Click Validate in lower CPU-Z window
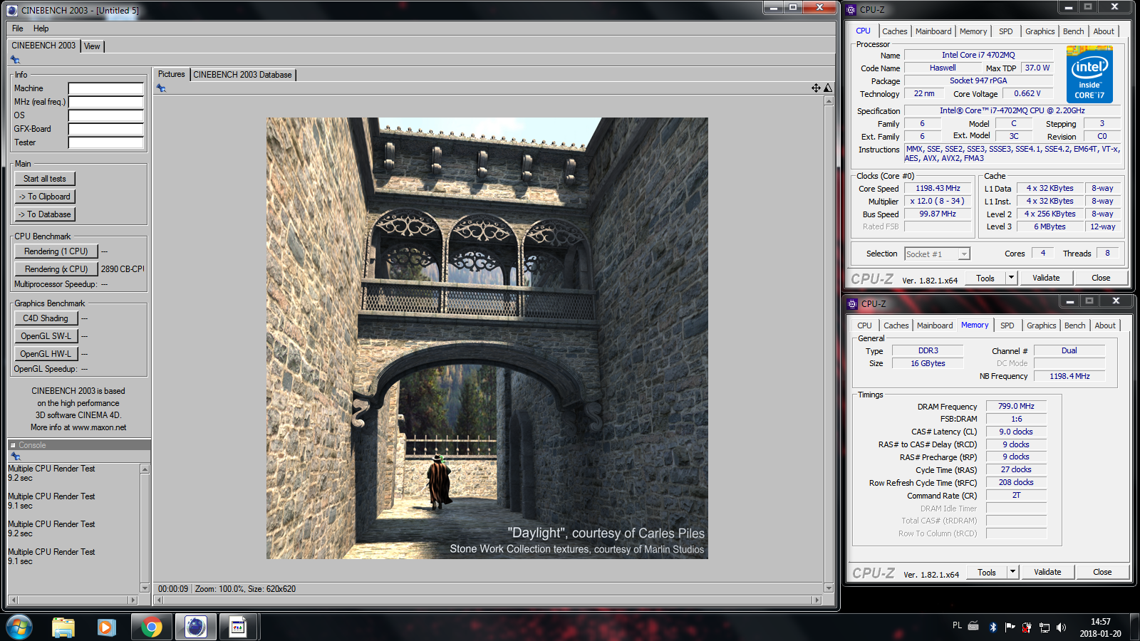Image resolution: width=1140 pixels, height=641 pixels. (1047, 572)
